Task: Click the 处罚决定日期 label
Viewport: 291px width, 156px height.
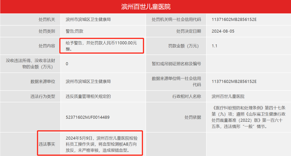Action: (189, 31)
